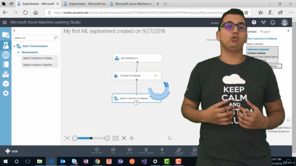Add page to favorites star
The width and height of the screenshot is (296, 166).
(x=246, y=12)
